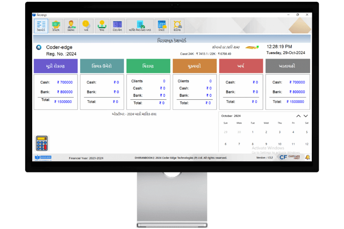
Task: Click the blue home icon beside Coder-edge
Action: tap(39, 47)
